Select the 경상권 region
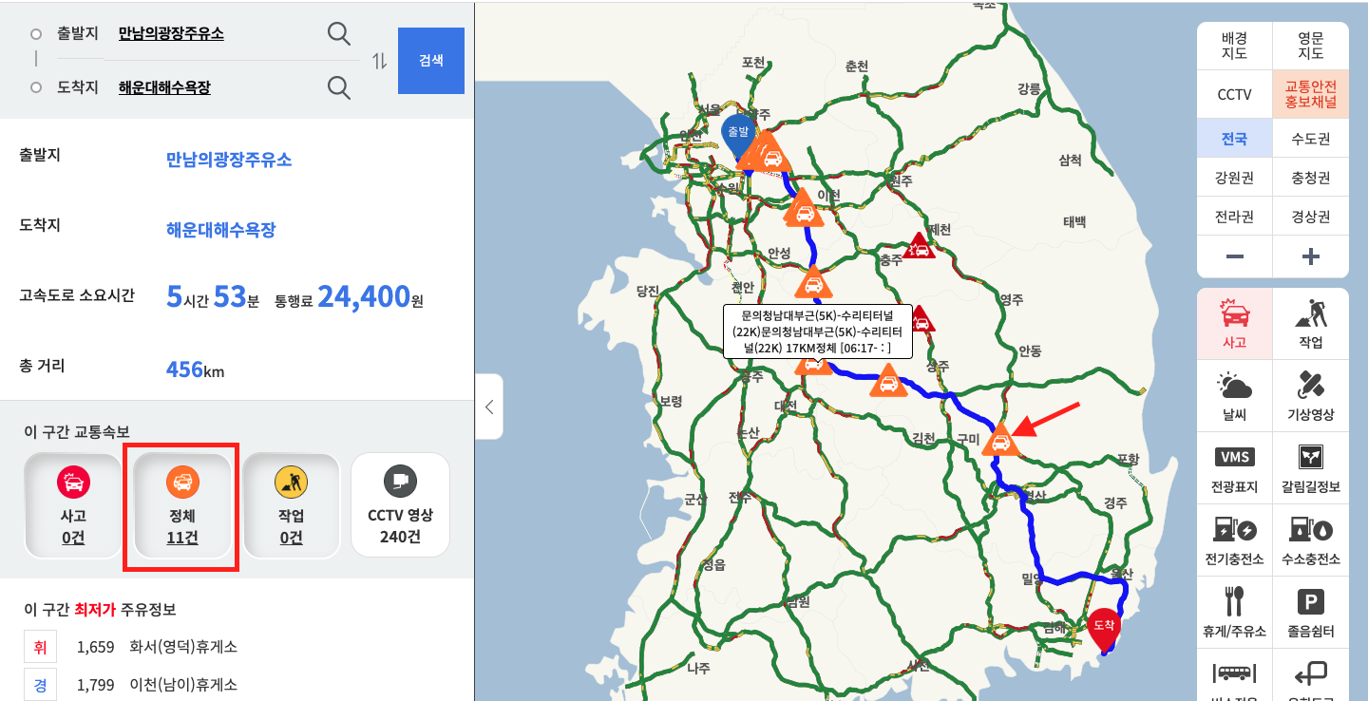This screenshot has width=1368, height=701. [x=1311, y=217]
